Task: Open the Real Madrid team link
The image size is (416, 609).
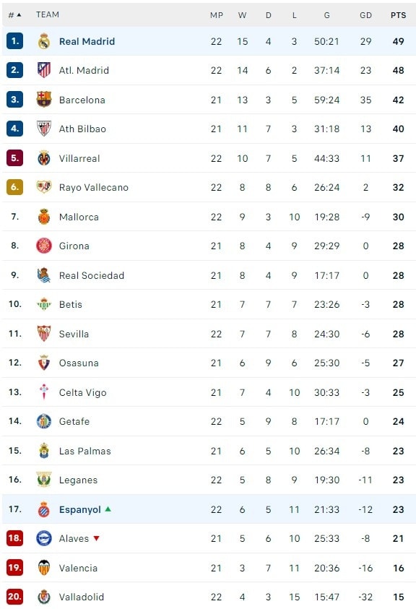Action: pyautogui.click(x=87, y=41)
